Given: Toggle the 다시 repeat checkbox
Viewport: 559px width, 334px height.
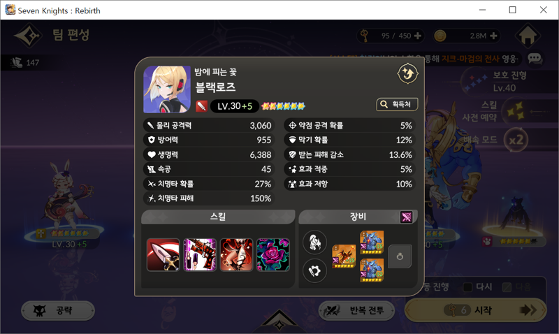Looking at the screenshot, I should coord(467,287).
